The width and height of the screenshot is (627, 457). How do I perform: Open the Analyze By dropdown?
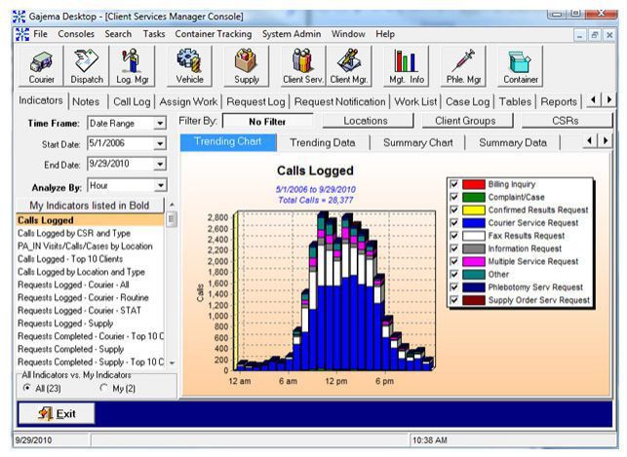160,185
